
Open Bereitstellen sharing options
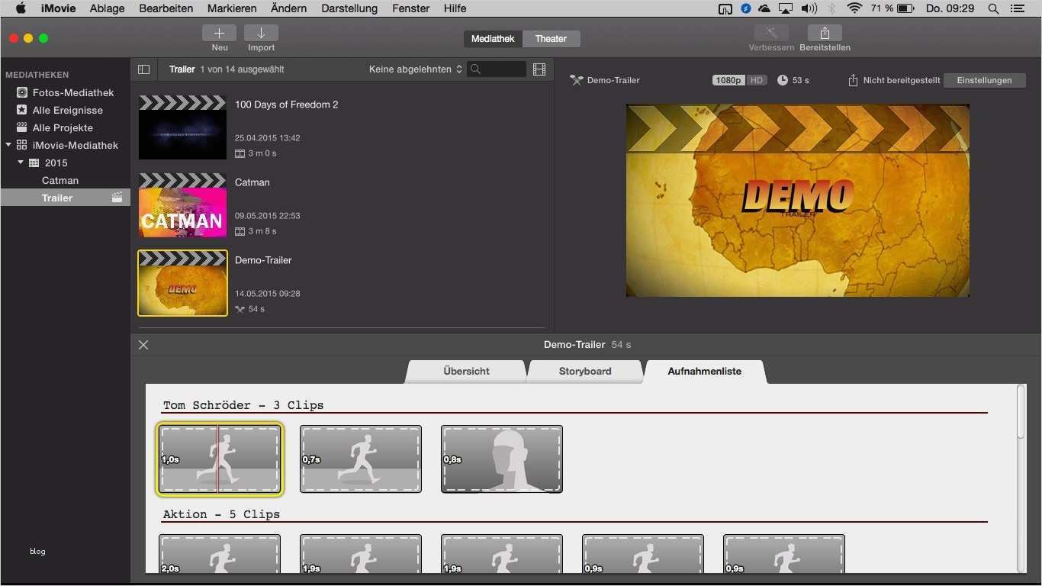(824, 34)
